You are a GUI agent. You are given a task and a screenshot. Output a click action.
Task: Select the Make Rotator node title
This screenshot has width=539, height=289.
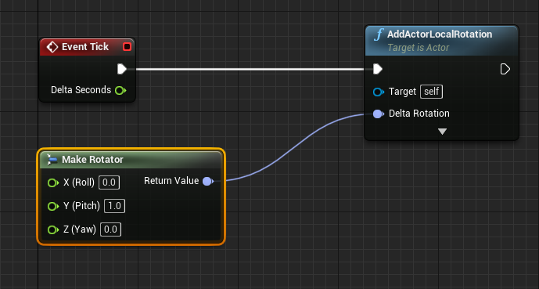92,160
